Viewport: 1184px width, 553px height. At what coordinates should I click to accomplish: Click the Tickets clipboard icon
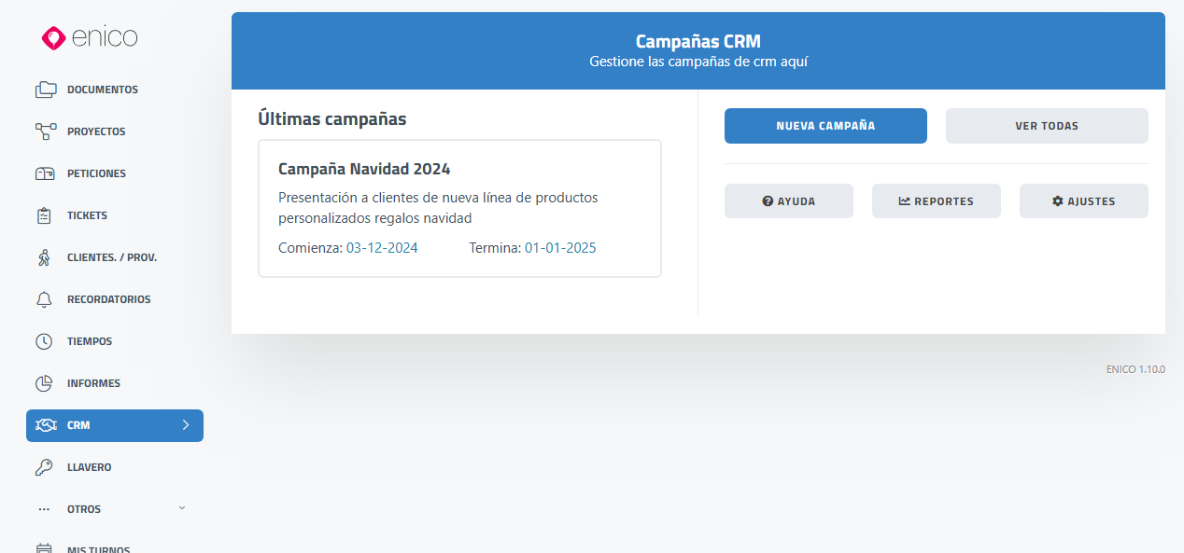45,215
